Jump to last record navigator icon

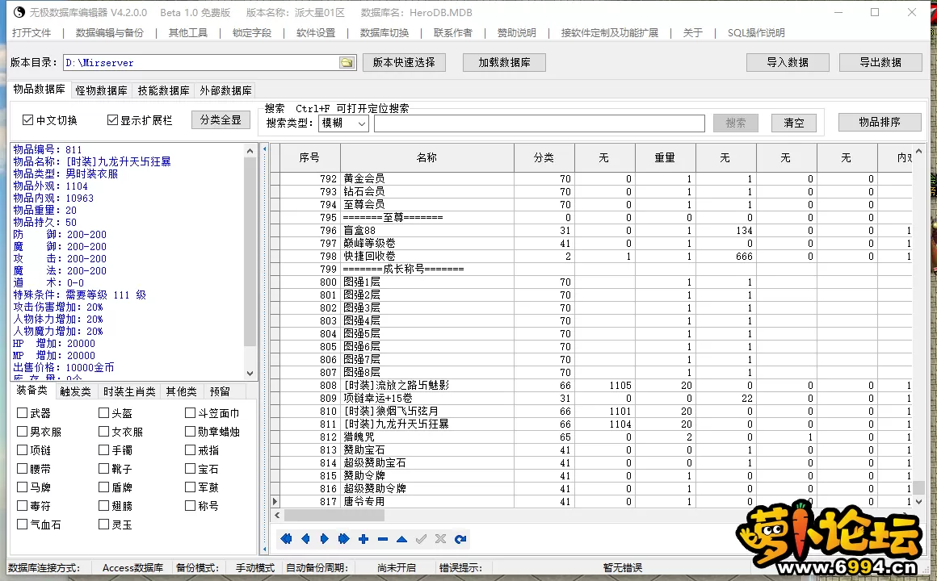[x=343, y=539]
